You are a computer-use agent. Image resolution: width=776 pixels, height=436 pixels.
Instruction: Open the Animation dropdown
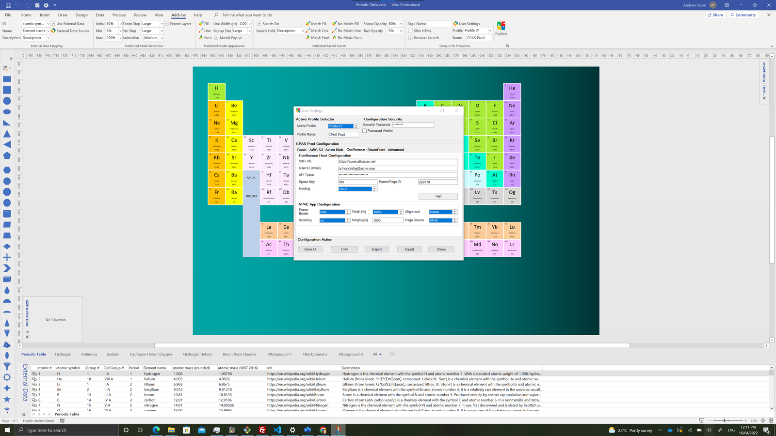pos(162,37)
